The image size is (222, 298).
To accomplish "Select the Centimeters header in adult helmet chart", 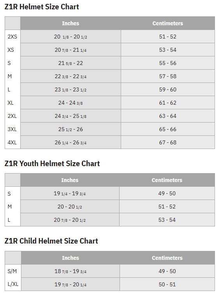I will coord(168,23).
